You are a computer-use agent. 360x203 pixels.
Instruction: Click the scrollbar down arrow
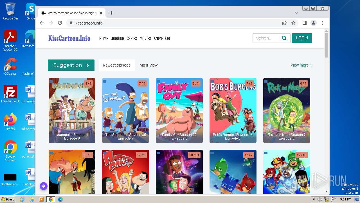tap(327, 191)
